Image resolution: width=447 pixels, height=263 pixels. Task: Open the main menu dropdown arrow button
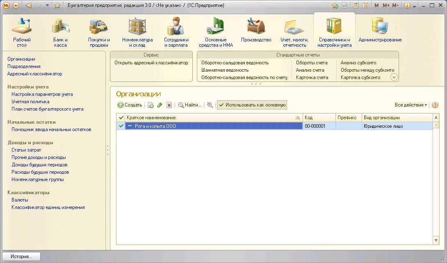(x=16, y=5)
